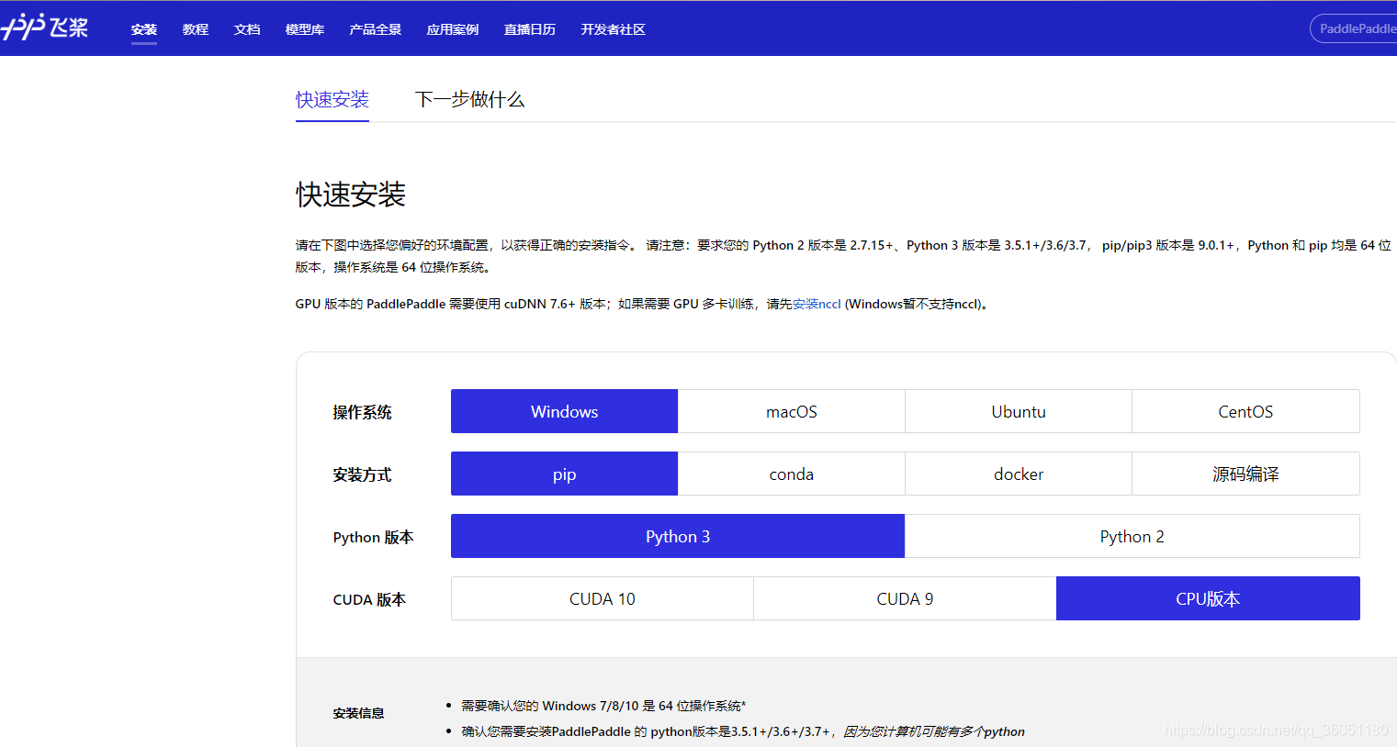Open the 安装nccl link
This screenshot has width=1397, height=747.
tap(816, 303)
